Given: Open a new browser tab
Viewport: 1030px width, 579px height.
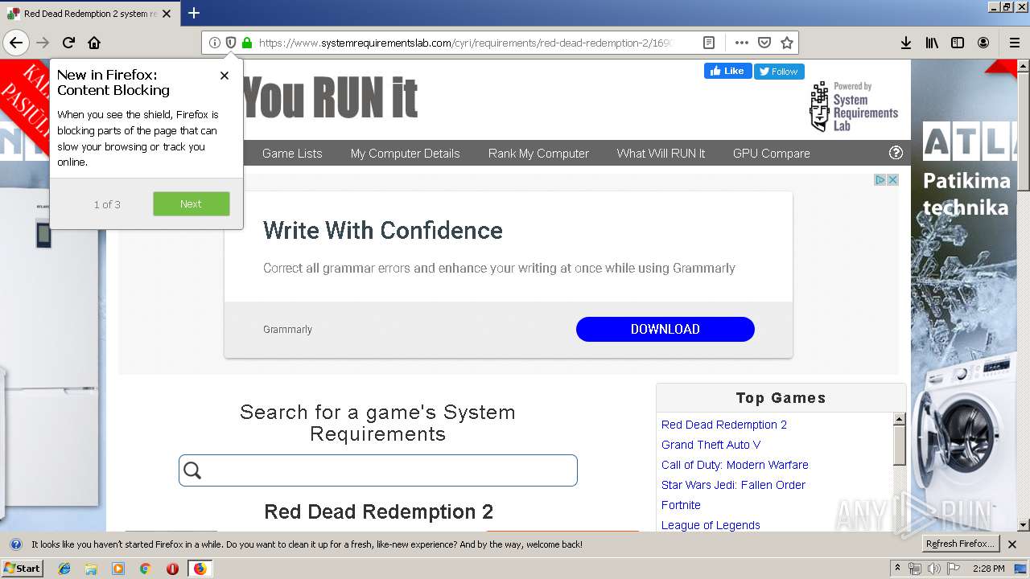Looking at the screenshot, I should [194, 13].
